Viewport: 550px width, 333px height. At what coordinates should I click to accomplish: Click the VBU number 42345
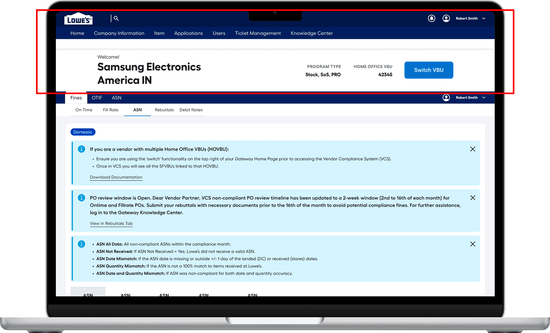pyautogui.click(x=385, y=75)
